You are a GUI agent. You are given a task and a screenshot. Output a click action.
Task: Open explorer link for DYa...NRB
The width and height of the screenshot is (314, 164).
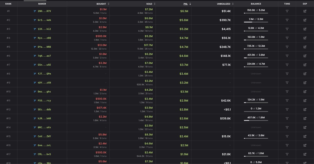pos(305,47)
